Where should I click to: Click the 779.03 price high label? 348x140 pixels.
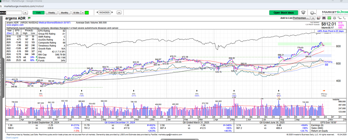point(300,48)
